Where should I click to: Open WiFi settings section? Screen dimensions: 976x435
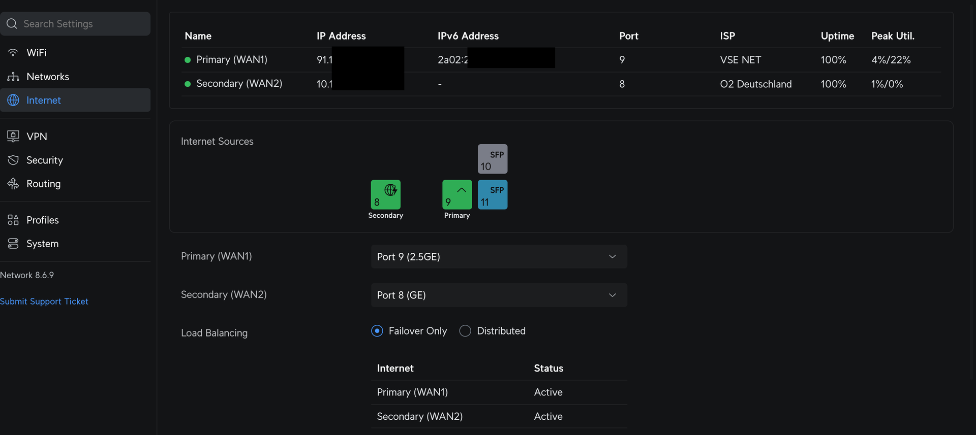pyautogui.click(x=75, y=53)
